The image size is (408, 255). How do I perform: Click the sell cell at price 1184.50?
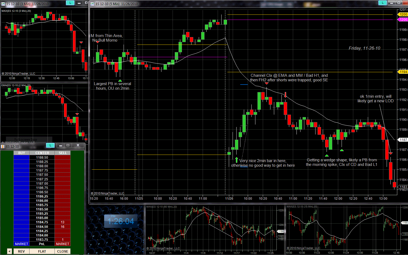tap(63, 227)
